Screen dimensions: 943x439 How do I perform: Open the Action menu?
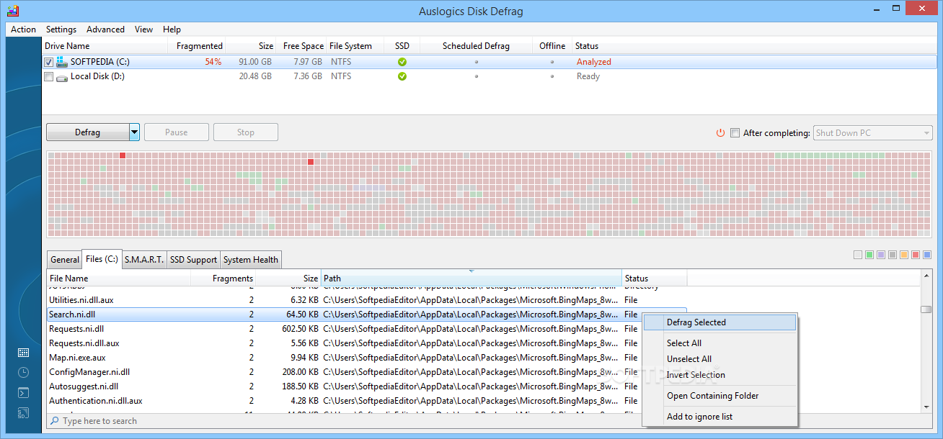click(23, 30)
